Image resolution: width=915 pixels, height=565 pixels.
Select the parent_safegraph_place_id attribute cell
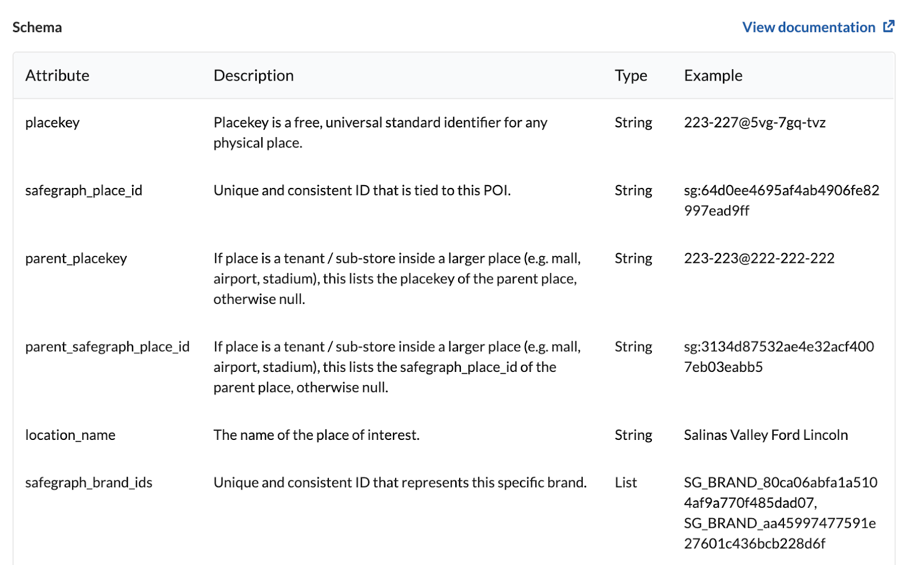[x=108, y=347]
